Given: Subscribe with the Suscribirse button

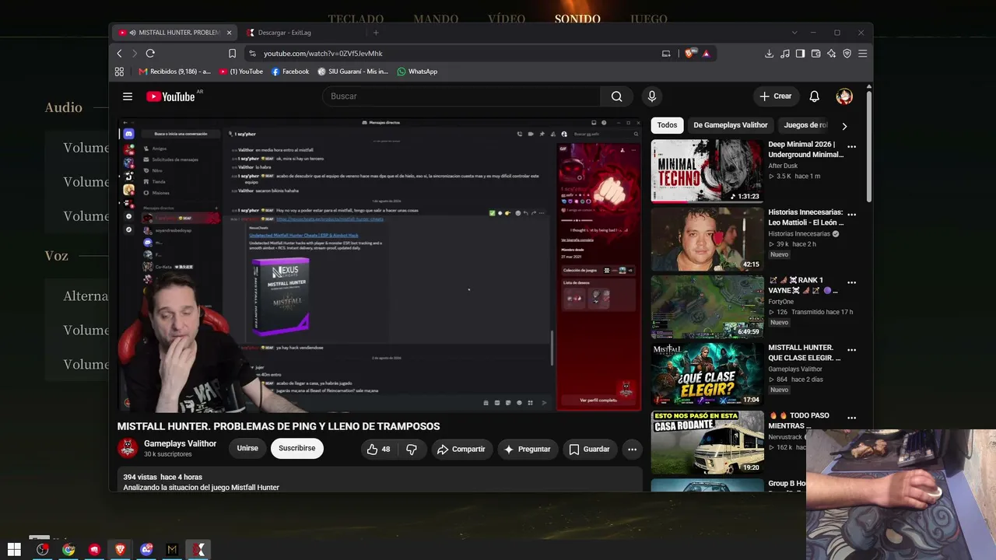Looking at the screenshot, I should coord(297,449).
